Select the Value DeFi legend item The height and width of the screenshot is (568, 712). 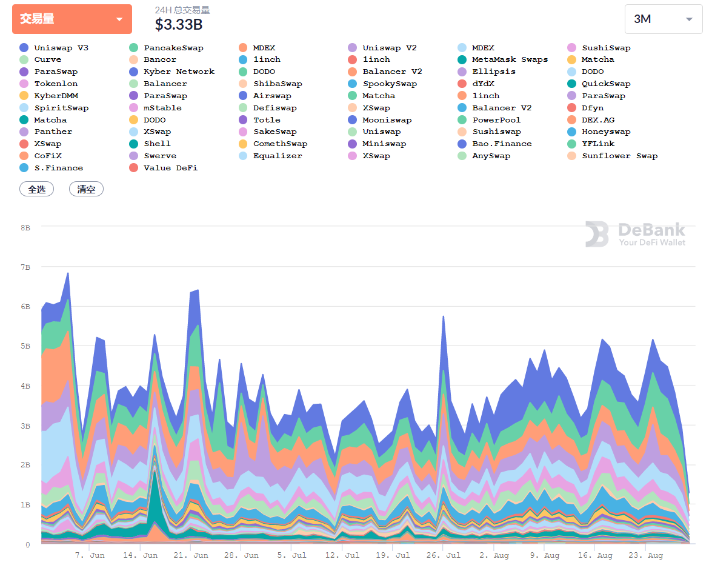pyautogui.click(x=170, y=168)
